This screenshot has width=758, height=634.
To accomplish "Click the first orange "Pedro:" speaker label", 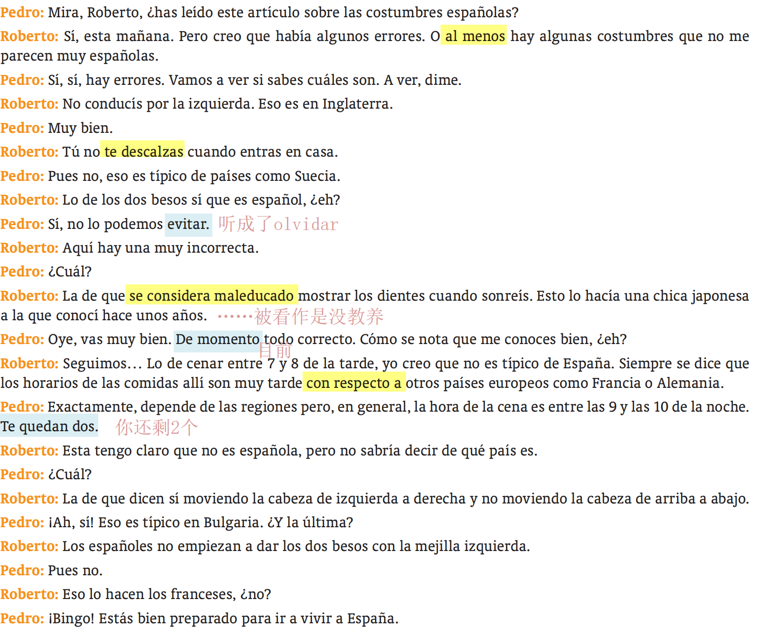I will pyautogui.click(x=22, y=12).
